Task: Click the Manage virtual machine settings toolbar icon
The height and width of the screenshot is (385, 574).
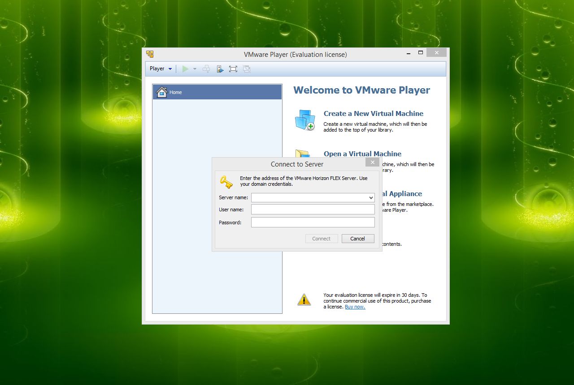Action: [220, 68]
